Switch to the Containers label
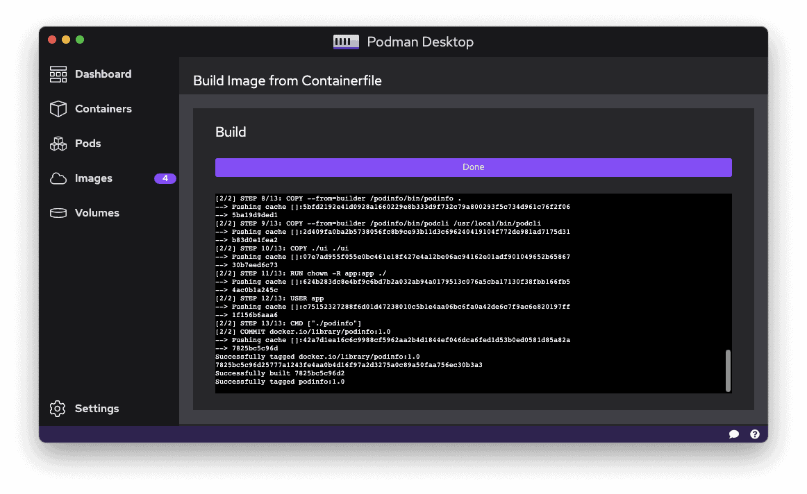Screen dimensions: 807x494 point(103,108)
